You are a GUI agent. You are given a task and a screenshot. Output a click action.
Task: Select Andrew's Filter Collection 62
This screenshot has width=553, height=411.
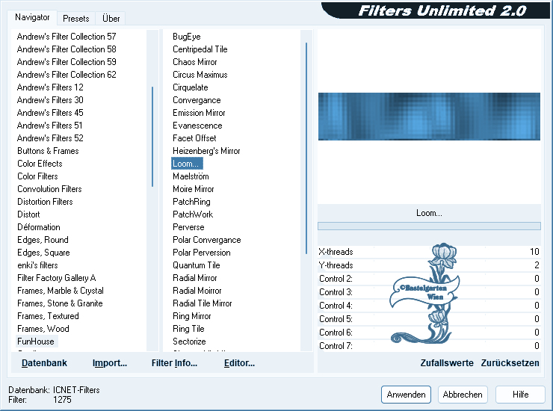67,75
